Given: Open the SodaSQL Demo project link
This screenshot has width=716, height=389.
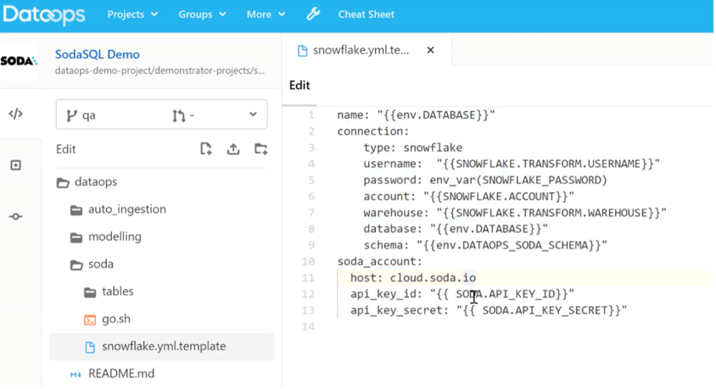Looking at the screenshot, I should 98,54.
